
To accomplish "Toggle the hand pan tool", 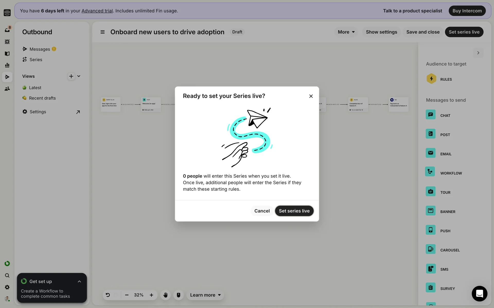I will tap(165, 295).
